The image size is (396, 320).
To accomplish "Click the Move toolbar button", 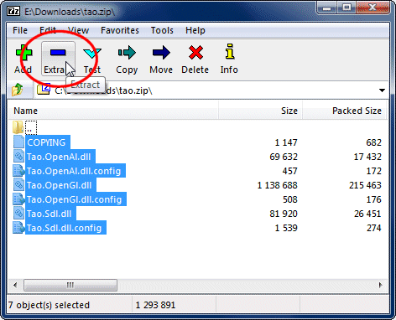I will point(161,59).
